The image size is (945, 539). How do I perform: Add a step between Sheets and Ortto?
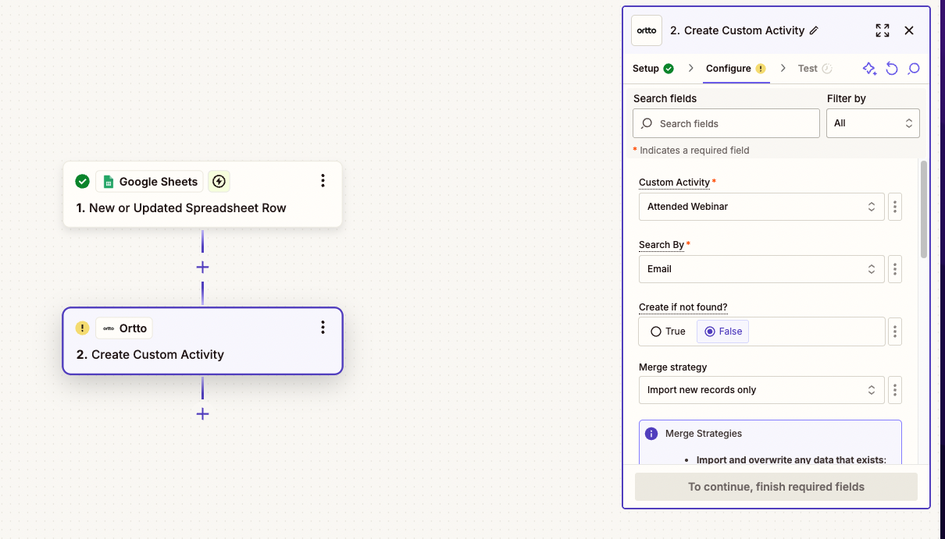pos(202,267)
